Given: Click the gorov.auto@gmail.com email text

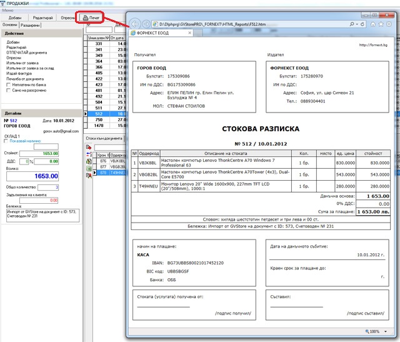Looking at the screenshot, I should click(x=61, y=131).
